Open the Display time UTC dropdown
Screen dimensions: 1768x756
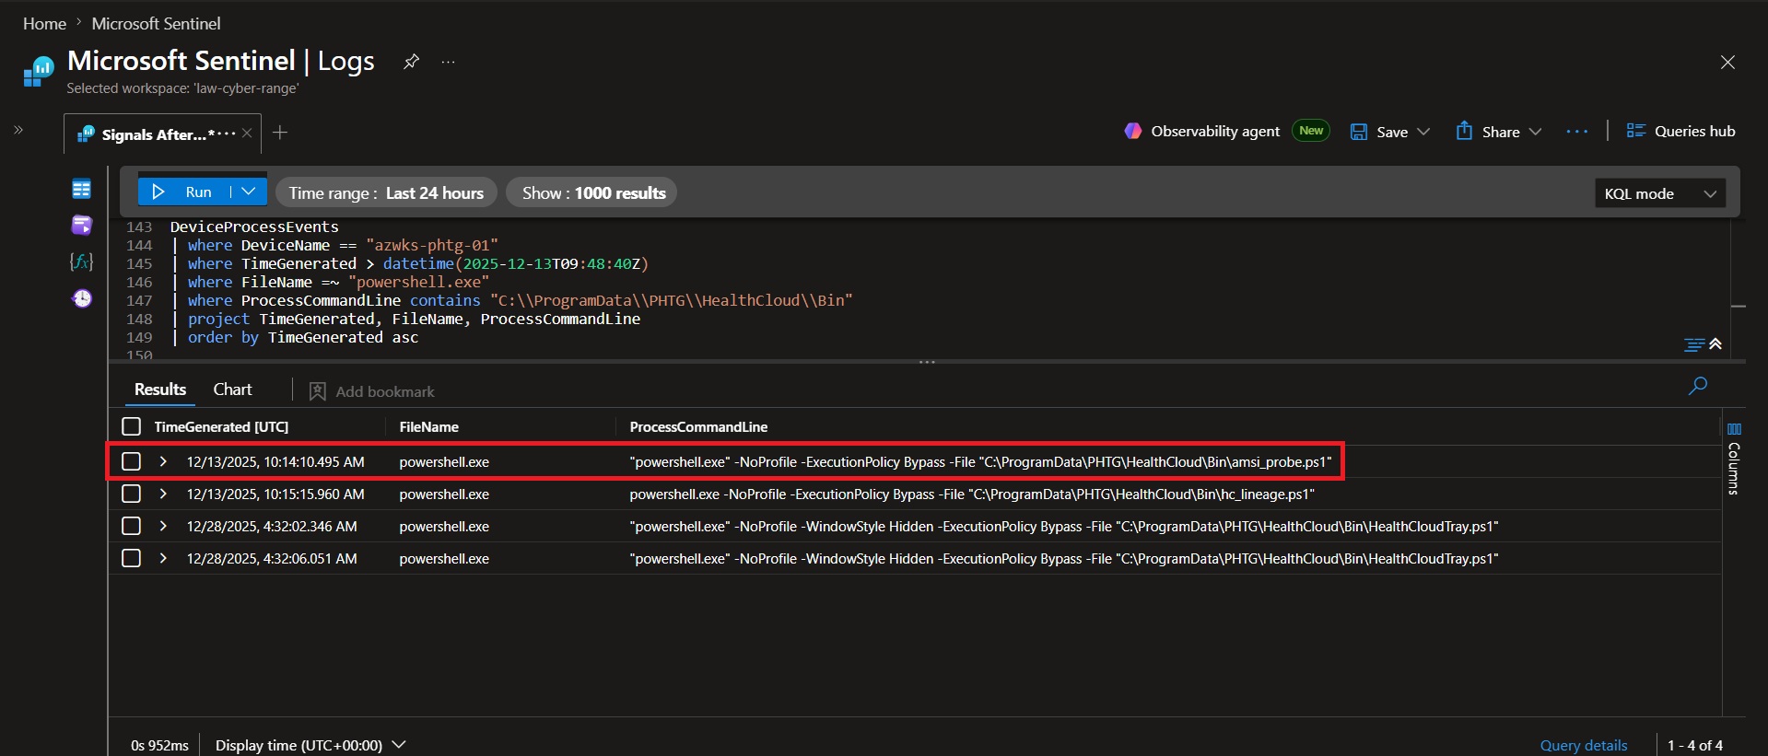point(310,745)
